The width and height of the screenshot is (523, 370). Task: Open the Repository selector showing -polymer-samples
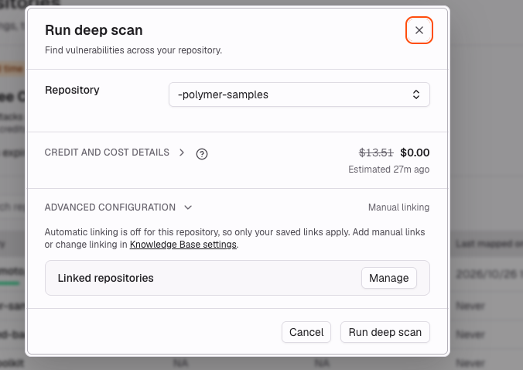[299, 94]
